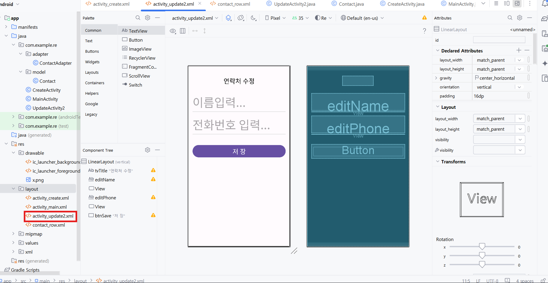Viewport: 548px width, 283px height.
Task: Adjust Rotation y slider
Action: 482,255
